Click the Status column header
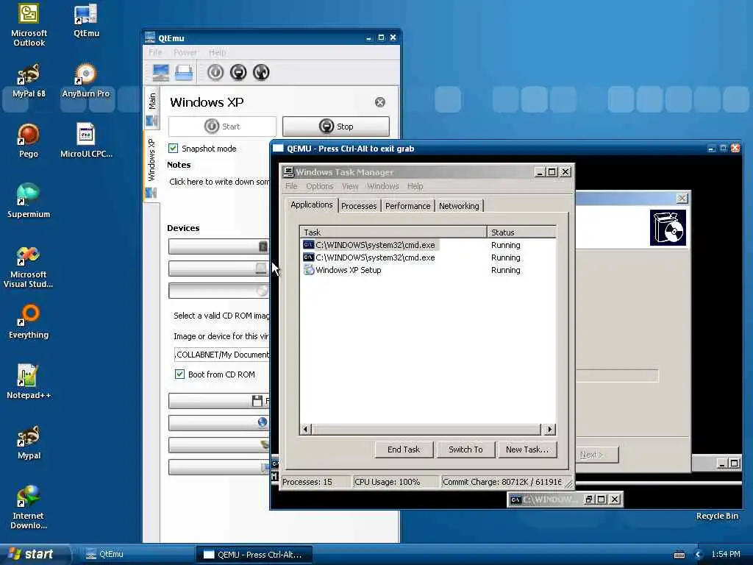The image size is (753, 565). click(521, 232)
